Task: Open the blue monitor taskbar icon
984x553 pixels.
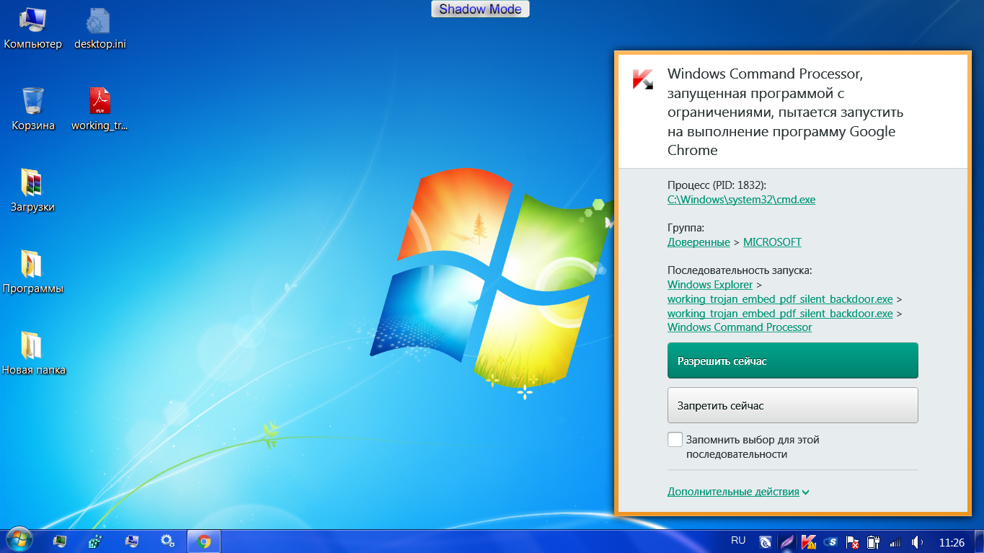Action: tap(131, 541)
